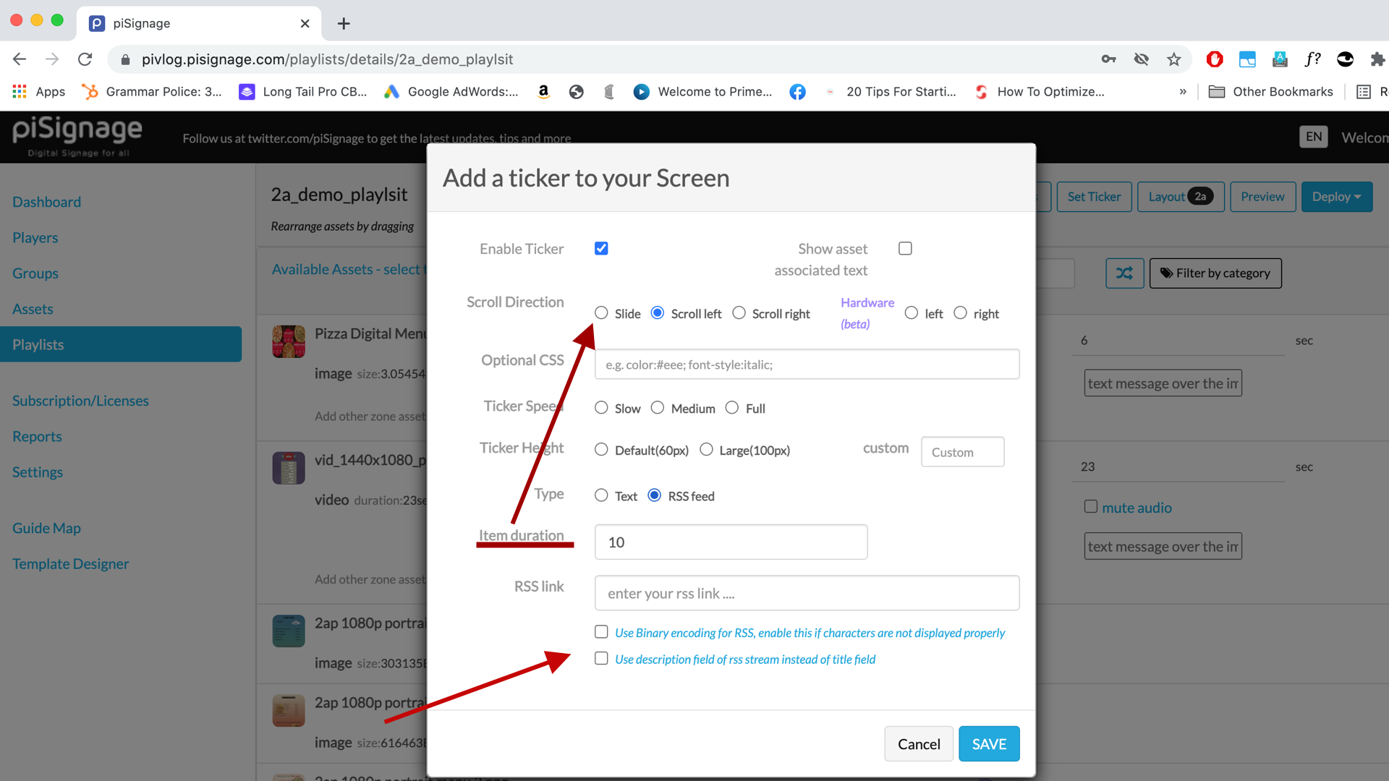Enable Use description field of rss stream checkbox
Image resolution: width=1389 pixels, height=781 pixels.
point(602,658)
